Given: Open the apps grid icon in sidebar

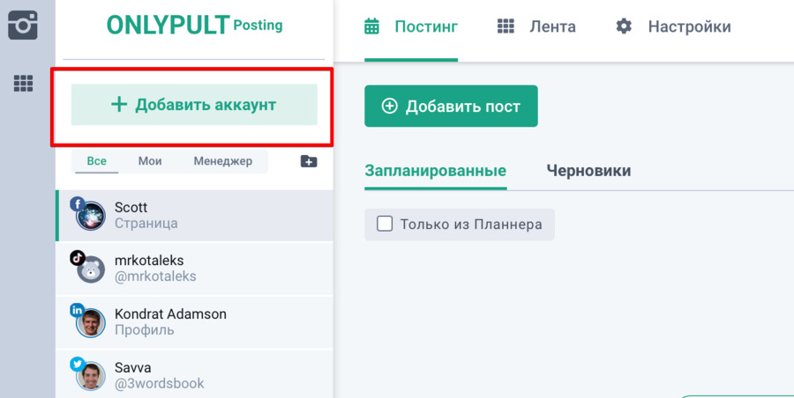Looking at the screenshot, I should [23, 84].
